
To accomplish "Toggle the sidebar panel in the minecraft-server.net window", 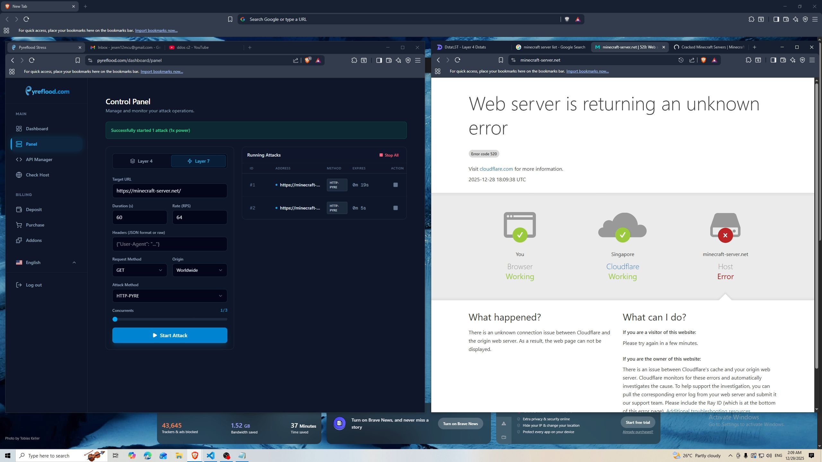I will pyautogui.click(x=773, y=60).
